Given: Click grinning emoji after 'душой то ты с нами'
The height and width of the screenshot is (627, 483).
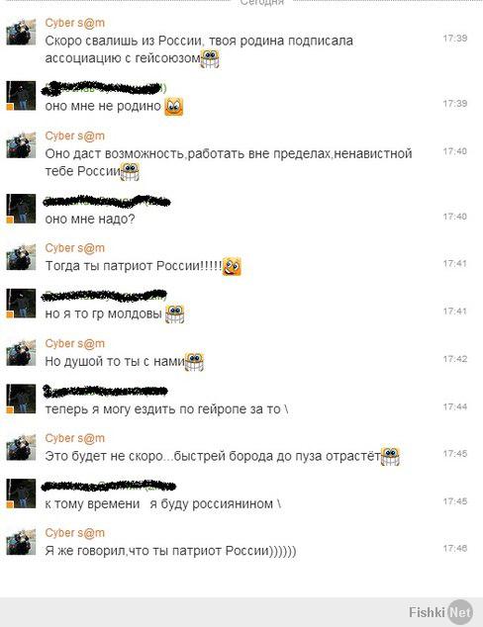Looking at the screenshot, I should click(194, 362).
